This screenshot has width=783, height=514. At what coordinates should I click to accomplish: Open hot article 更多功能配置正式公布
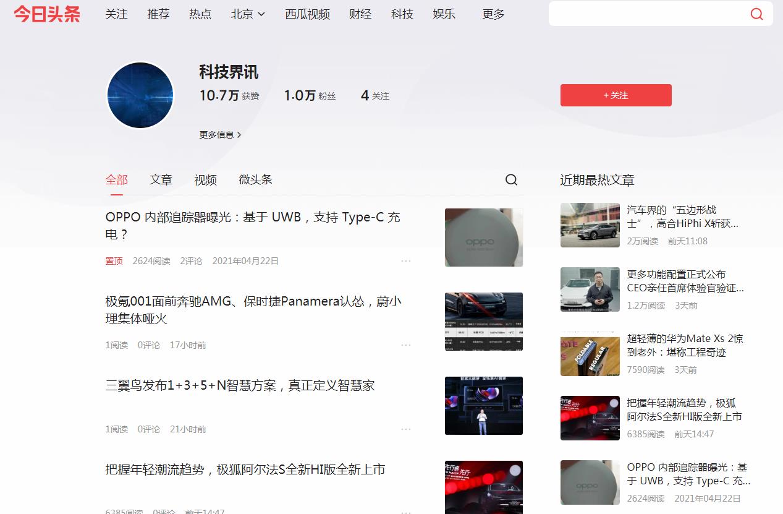coord(685,281)
